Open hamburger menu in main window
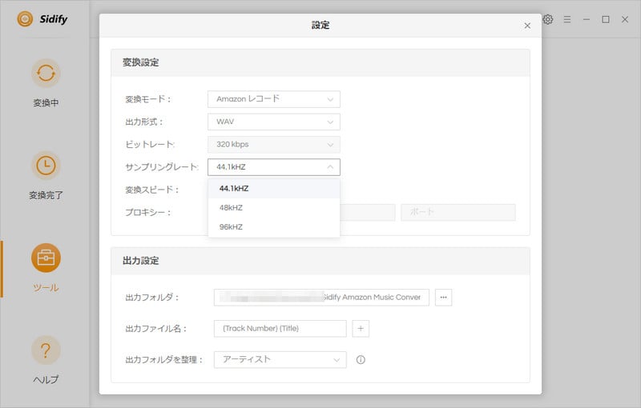 567,19
